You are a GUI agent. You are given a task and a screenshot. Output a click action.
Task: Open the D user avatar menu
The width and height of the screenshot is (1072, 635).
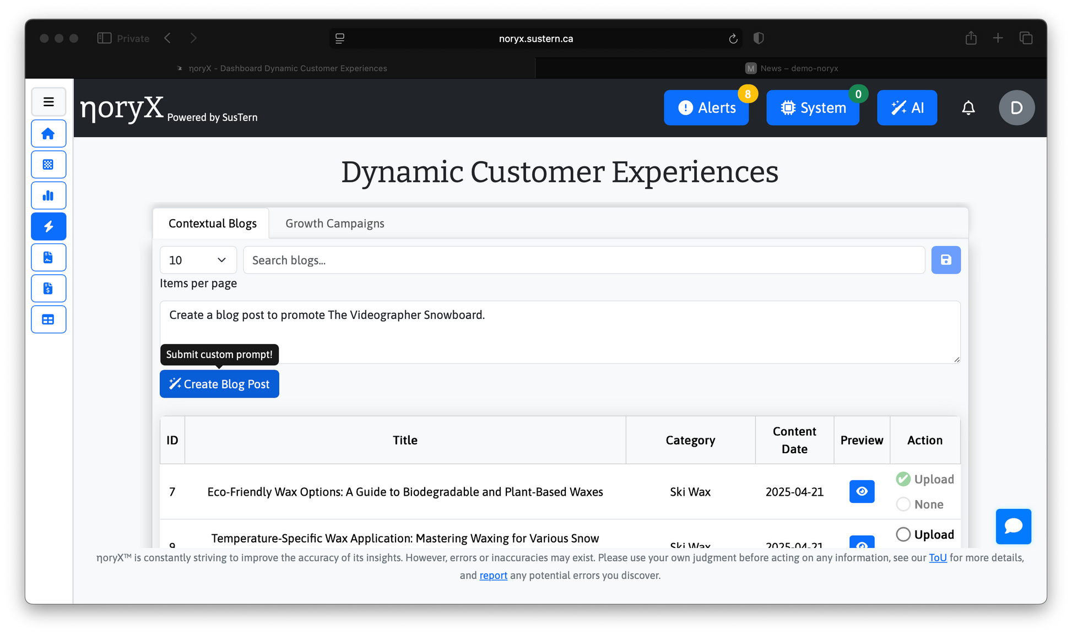(1016, 108)
